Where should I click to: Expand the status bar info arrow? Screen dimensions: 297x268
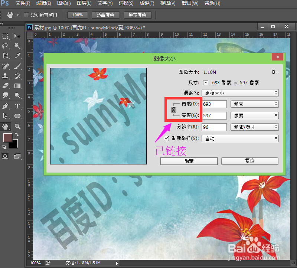coord(117,263)
